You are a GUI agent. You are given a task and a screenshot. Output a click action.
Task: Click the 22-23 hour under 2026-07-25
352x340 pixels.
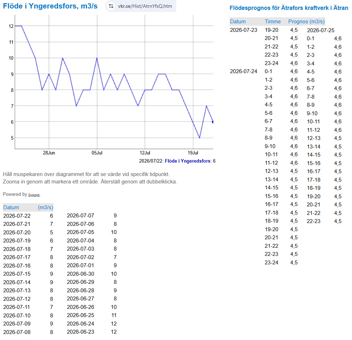point(313,221)
